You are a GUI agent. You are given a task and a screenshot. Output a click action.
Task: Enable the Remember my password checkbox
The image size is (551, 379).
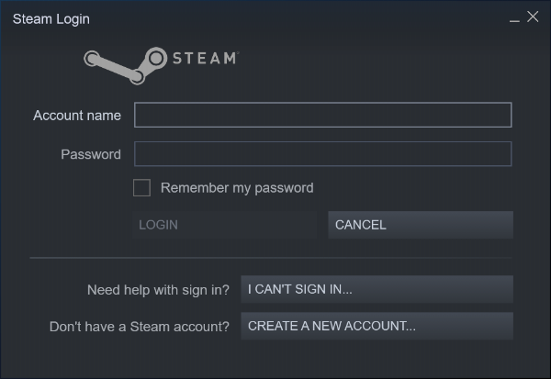tap(141, 187)
